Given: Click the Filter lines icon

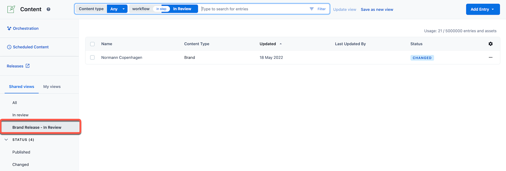Looking at the screenshot, I should click(x=312, y=9).
